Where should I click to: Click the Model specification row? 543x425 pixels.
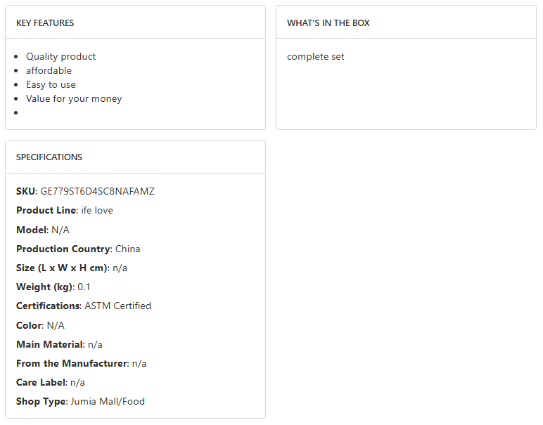(43, 230)
